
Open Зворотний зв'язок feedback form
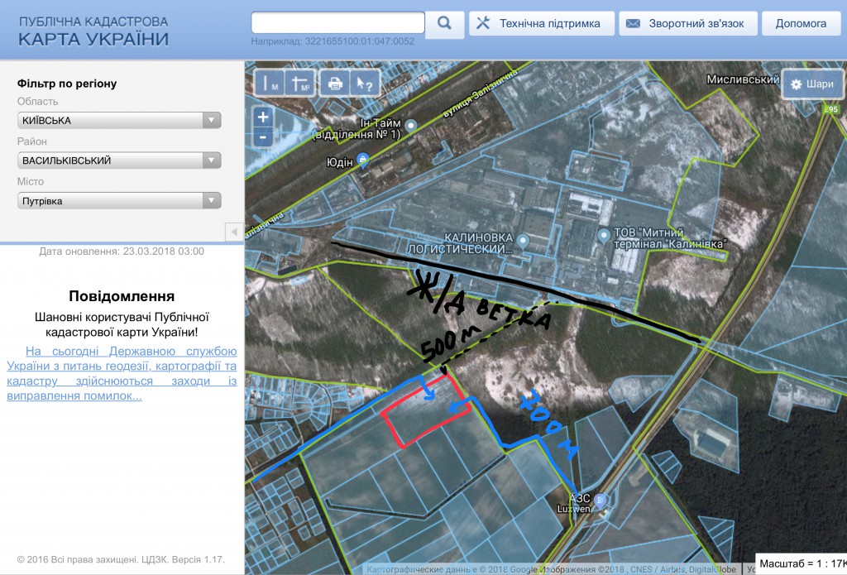[x=687, y=23]
